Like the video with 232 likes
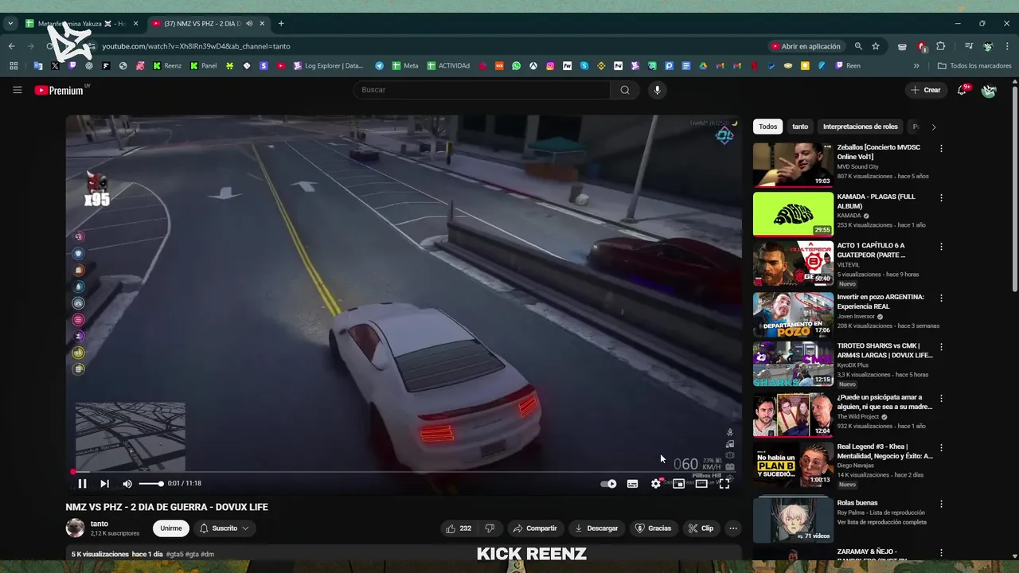Image resolution: width=1019 pixels, height=573 pixels. point(459,528)
